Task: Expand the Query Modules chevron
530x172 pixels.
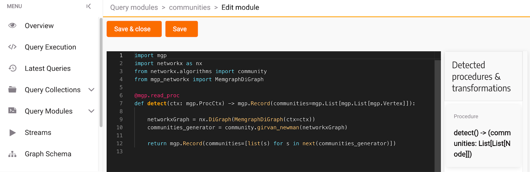Action: click(91, 111)
